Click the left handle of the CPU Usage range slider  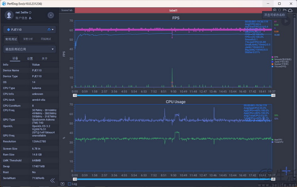(75, 179)
